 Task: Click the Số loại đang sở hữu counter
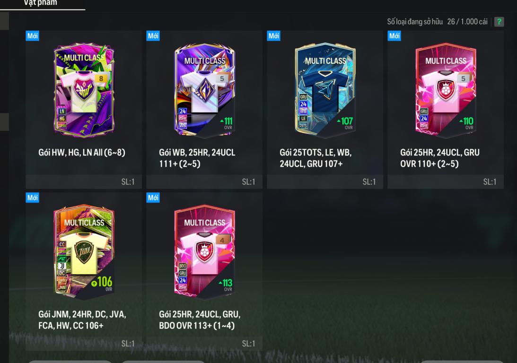click(437, 22)
